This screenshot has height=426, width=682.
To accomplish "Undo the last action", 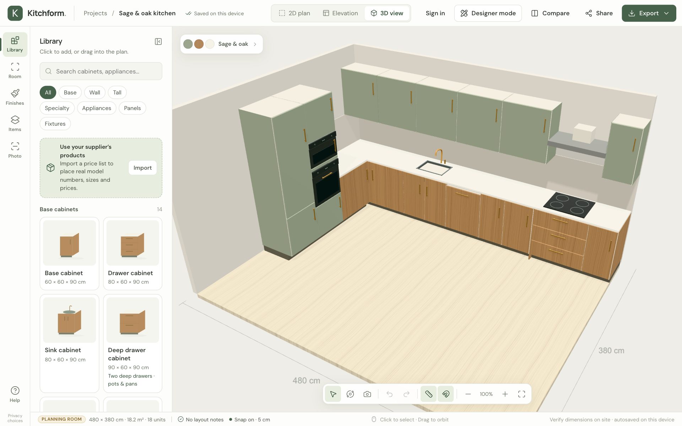I will pyautogui.click(x=389, y=394).
